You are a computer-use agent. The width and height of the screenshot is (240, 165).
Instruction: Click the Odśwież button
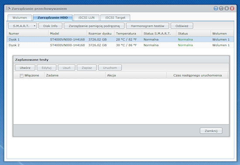coord(182,26)
